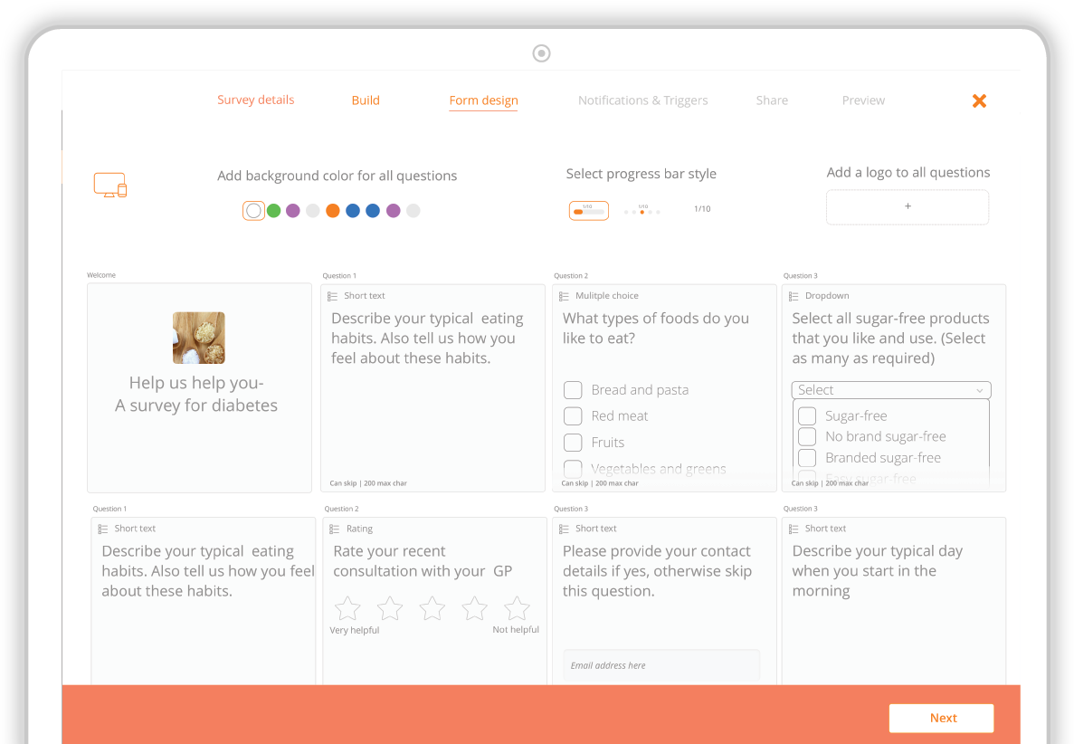Click the question text What types of foods
The image size is (1074, 744).
click(x=655, y=329)
